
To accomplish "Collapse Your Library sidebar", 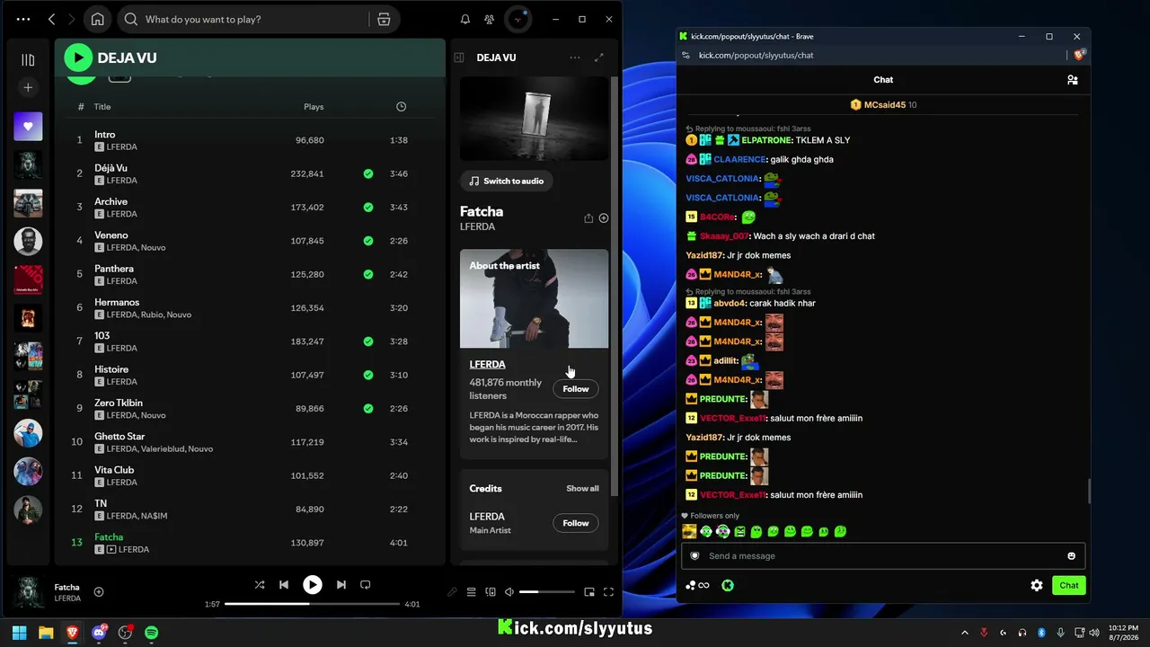I will tap(28, 60).
